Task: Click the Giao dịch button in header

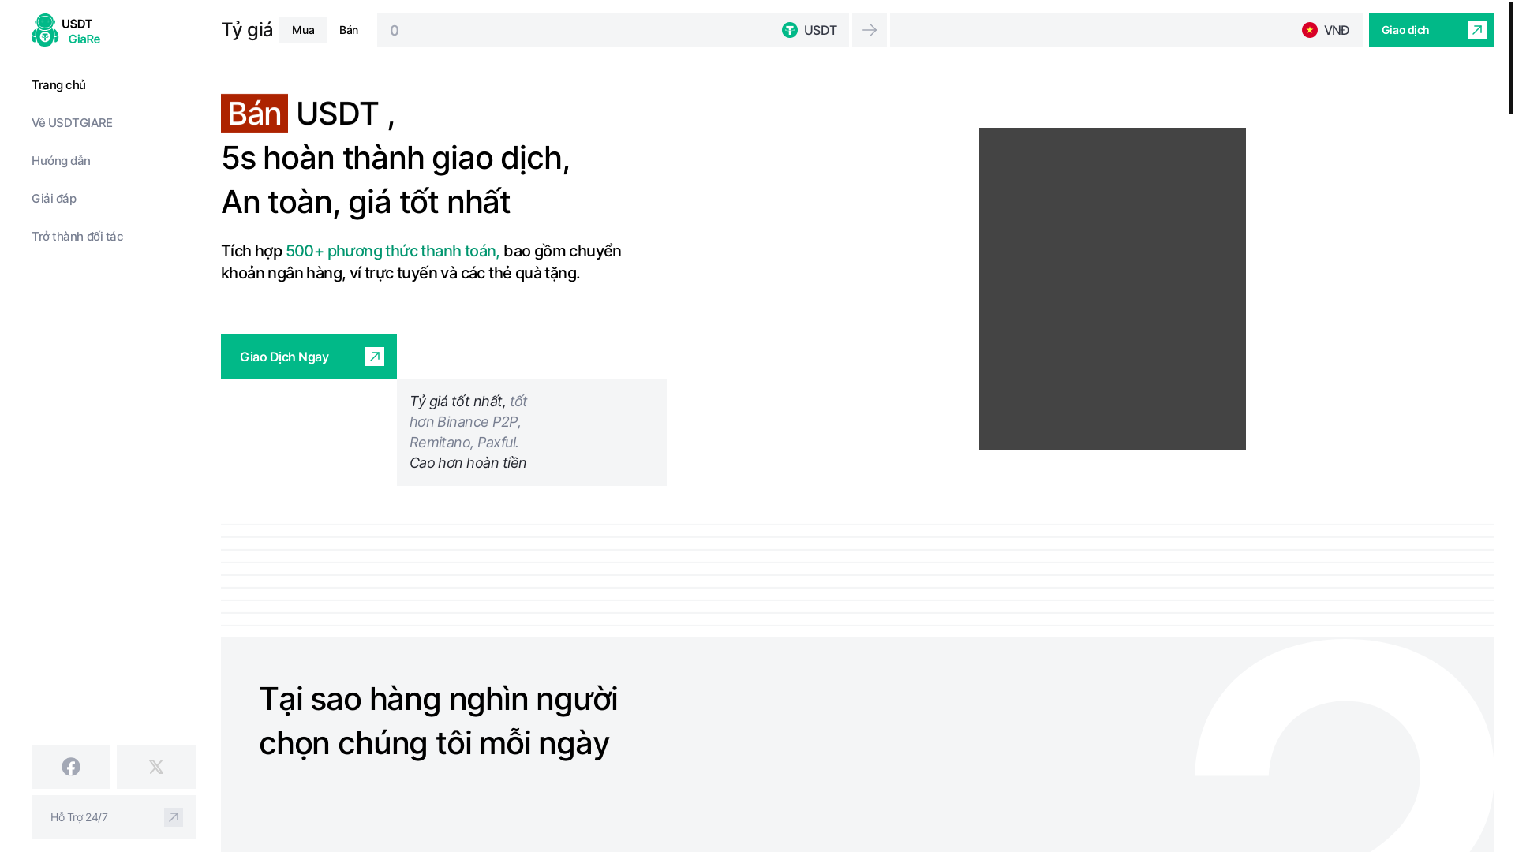Action: coord(1431,30)
